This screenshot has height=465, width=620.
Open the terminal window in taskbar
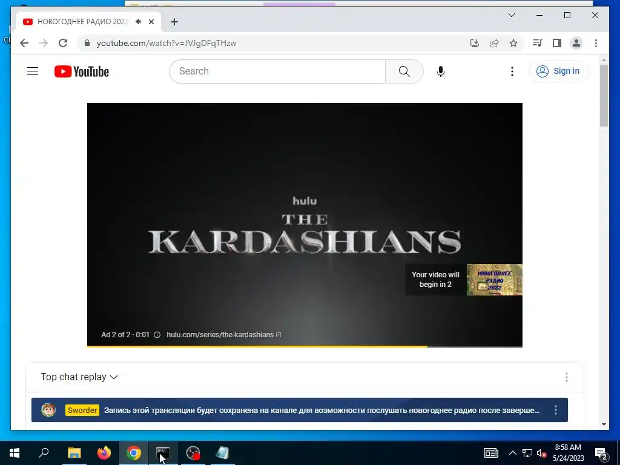(163, 453)
